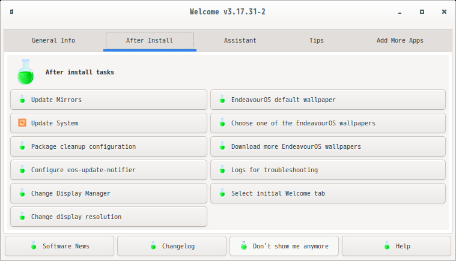This screenshot has width=456, height=261.
Task: Launch Configure eos-update-notifier
Action: coord(109,170)
